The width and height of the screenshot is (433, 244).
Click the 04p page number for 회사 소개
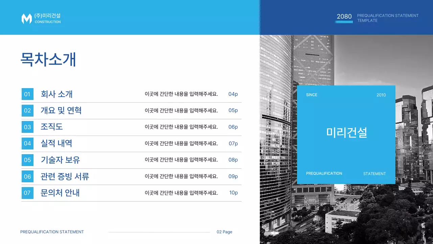point(233,94)
